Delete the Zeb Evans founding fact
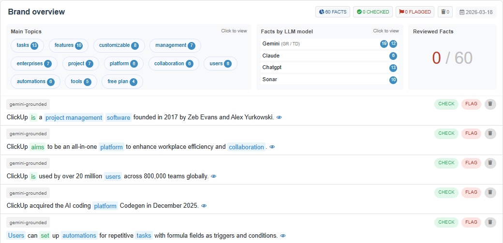 490,104
